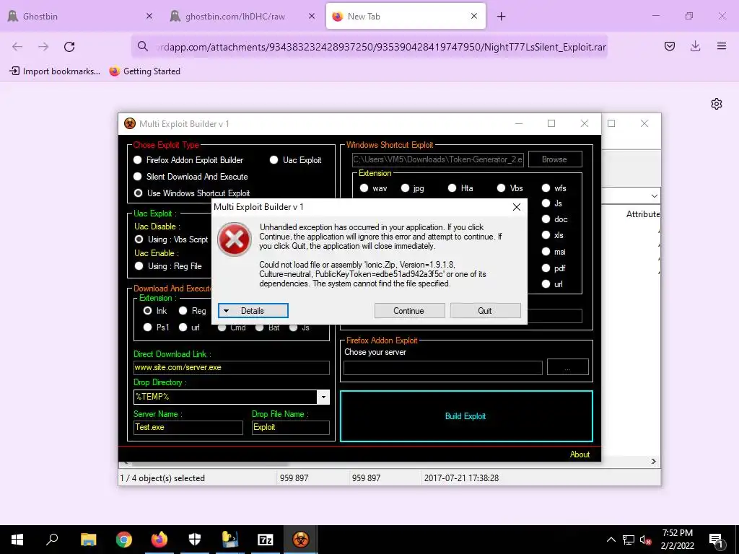Image resolution: width=739 pixels, height=554 pixels.
Task: Click the Drop File Name field
Action: (x=290, y=427)
